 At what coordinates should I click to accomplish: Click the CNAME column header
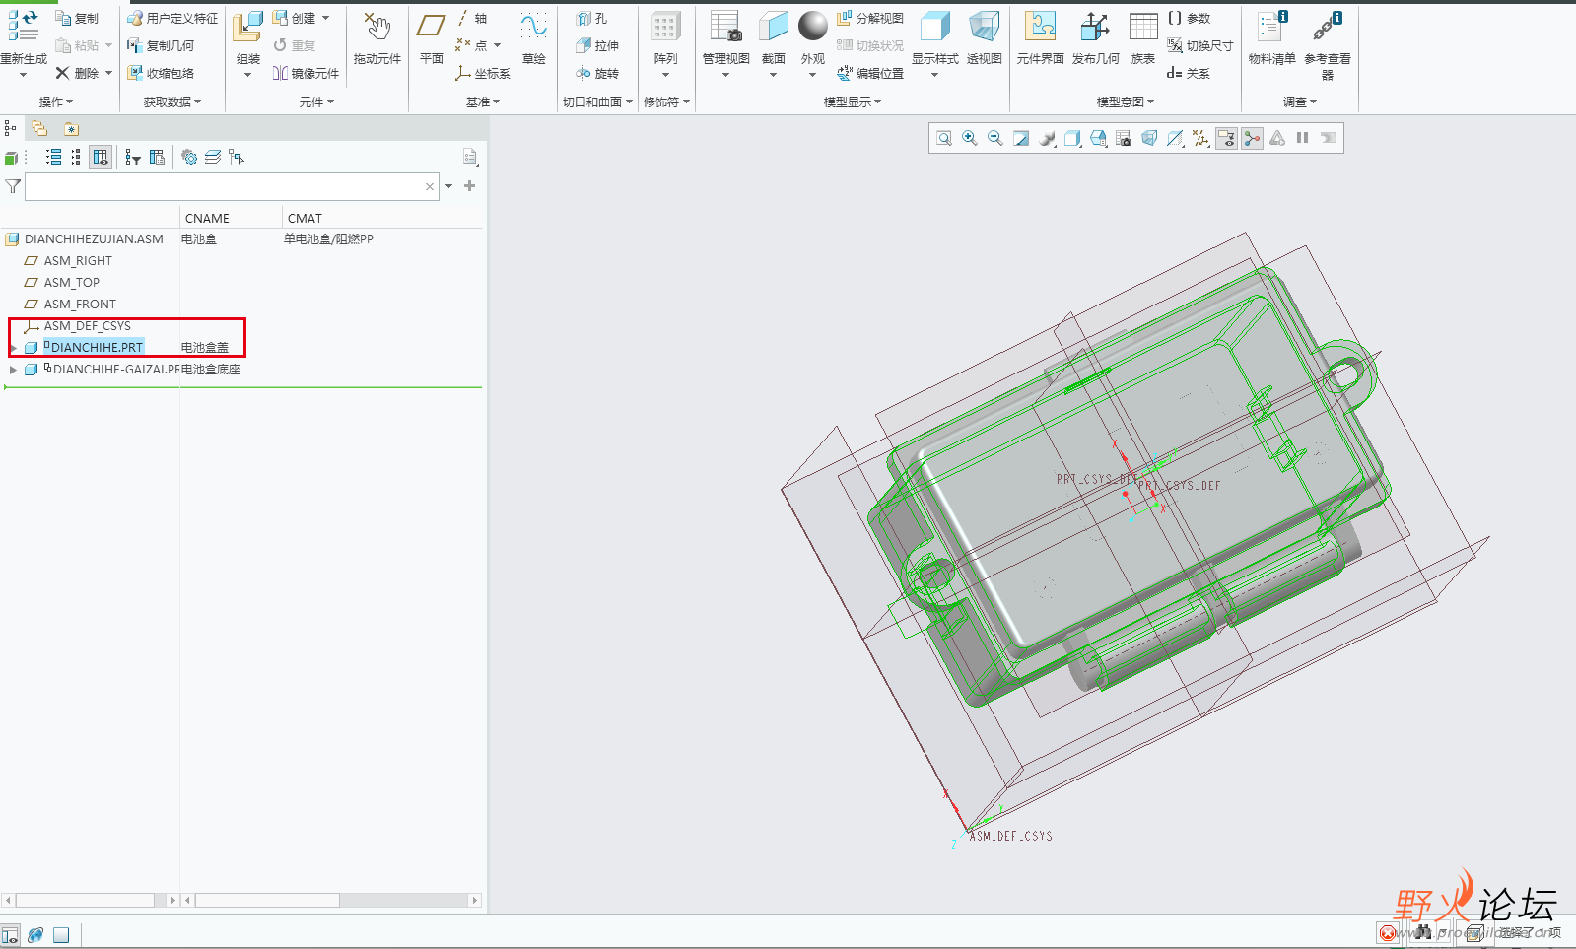coord(232,218)
